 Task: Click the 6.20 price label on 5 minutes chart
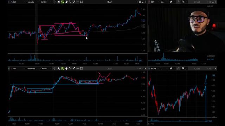pos(143,115)
